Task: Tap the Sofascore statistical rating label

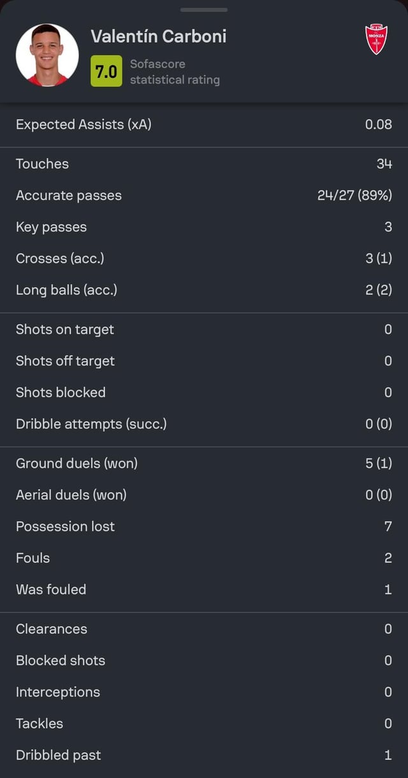Action: [175, 72]
